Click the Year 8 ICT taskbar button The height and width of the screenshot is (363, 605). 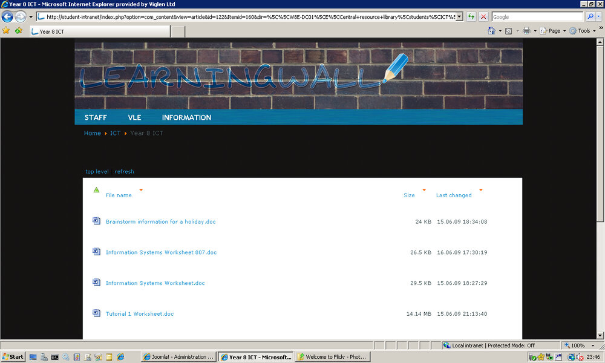[256, 357]
